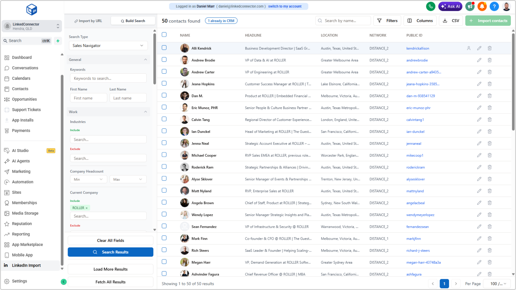The height and width of the screenshot is (290, 516).
Task: Select checkbox for Angela Brown
Action: point(164,202)
